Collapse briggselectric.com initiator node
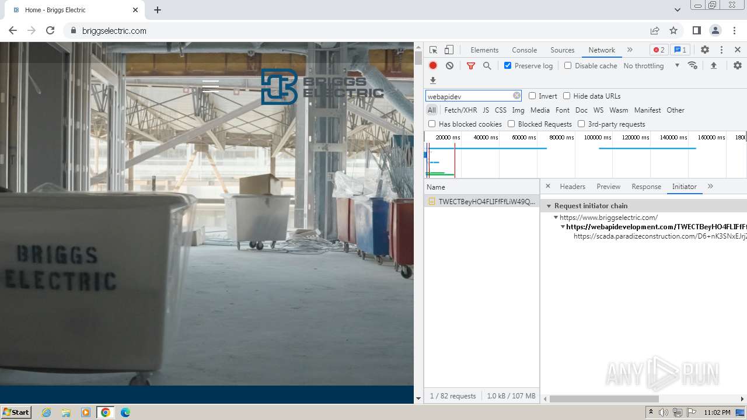 (556, 217)
